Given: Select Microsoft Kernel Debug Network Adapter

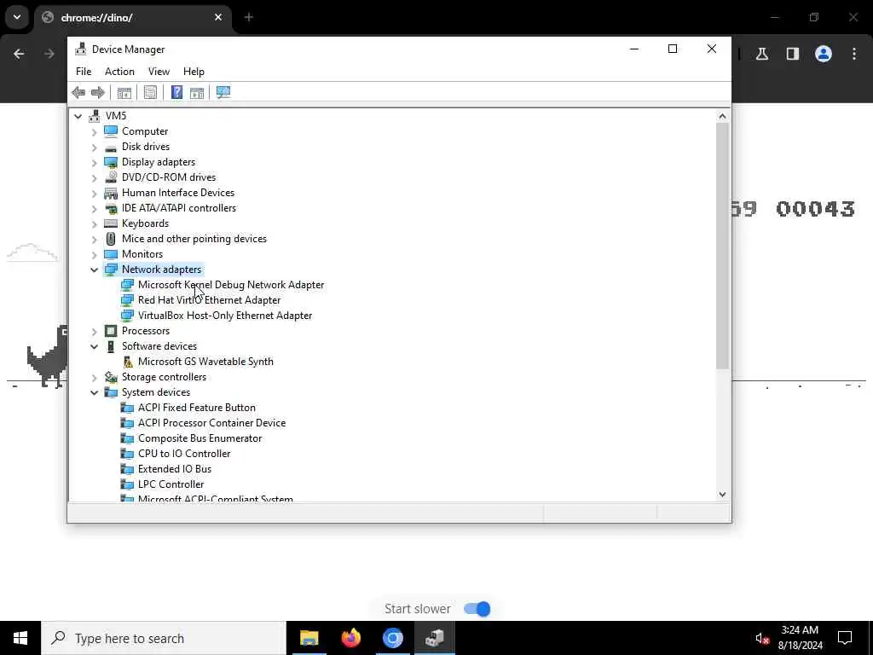Looking at the screenshot, I should tap(230, 285).
